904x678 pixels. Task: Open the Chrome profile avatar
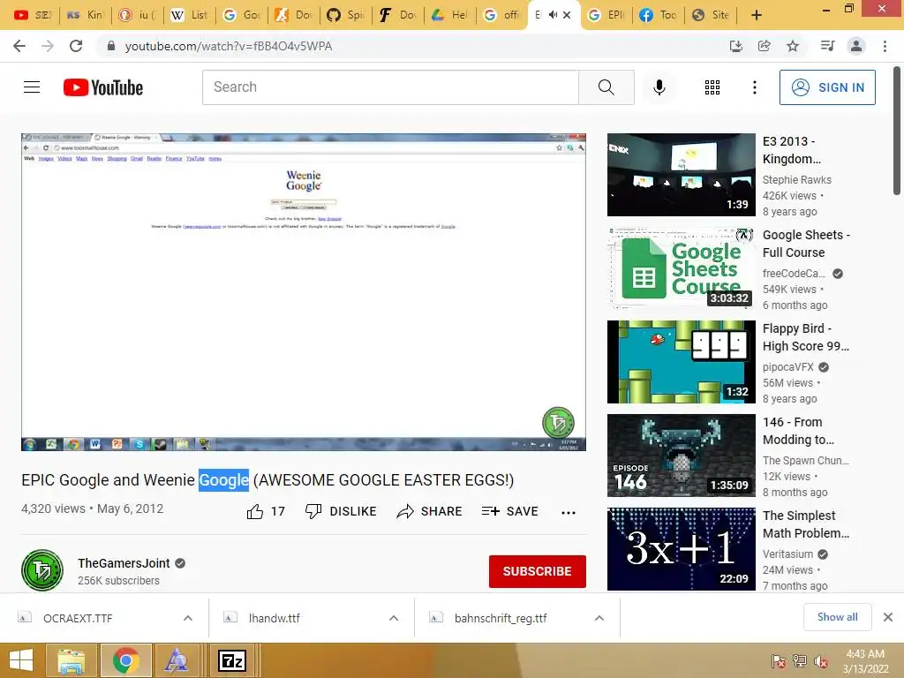pos(856,46)
